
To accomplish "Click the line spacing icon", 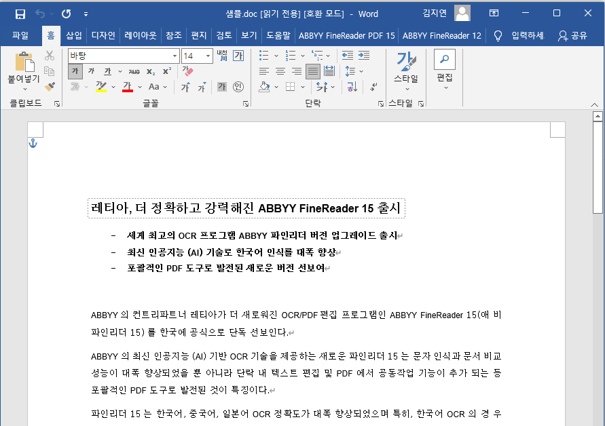I will 350,71.
